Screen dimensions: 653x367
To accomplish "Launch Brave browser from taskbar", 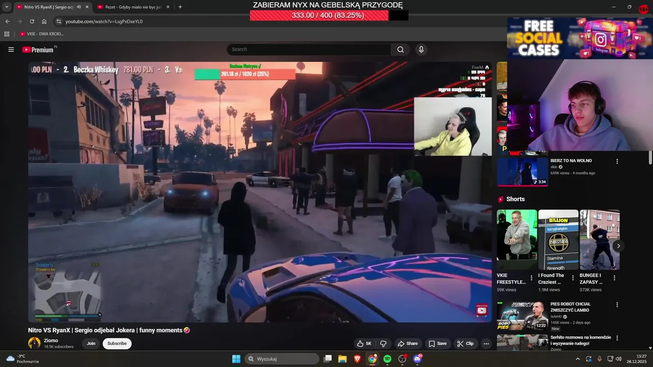I will pos(358,359).
